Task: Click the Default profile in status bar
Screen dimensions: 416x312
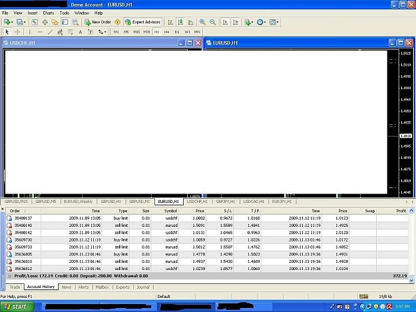Action: click(x=164, y=296)
